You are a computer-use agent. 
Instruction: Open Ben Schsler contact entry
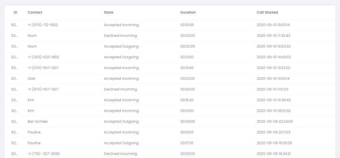pyautogui.click(x=38, y=121)
